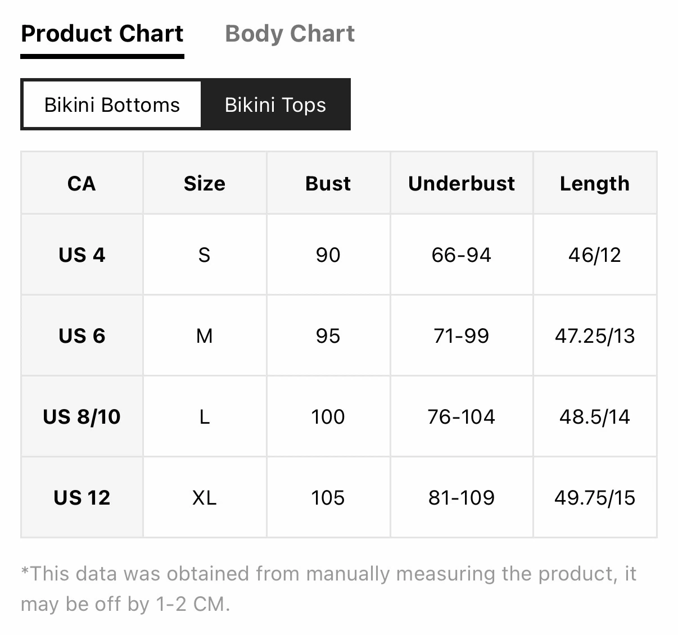Viewport: 678px width, 635px height.
Task: Toggle to Bikini Tops sizes
Action: tap(275, 105)
